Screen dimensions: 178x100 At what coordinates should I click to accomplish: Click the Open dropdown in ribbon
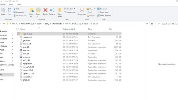[91, 9]
